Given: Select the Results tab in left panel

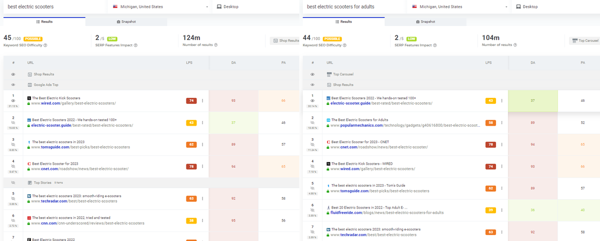Looking at the screenshot, I should pyautogui.click(x=44, y=22).
